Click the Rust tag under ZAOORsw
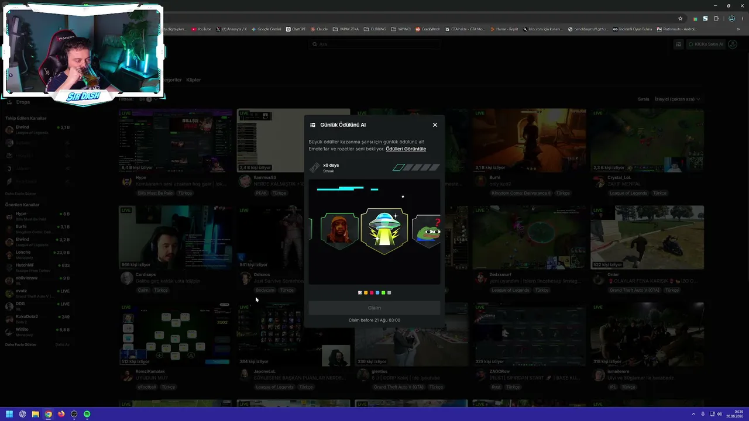The width and height of the screenshot is (749, 421). tap(497, 387)
